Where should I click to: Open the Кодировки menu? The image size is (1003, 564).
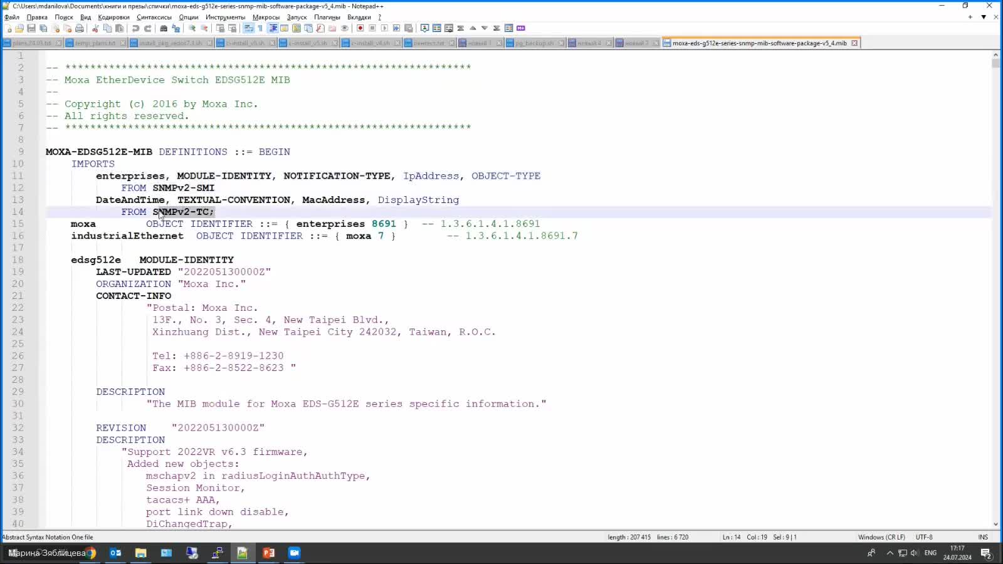click(x=113, y=17)
